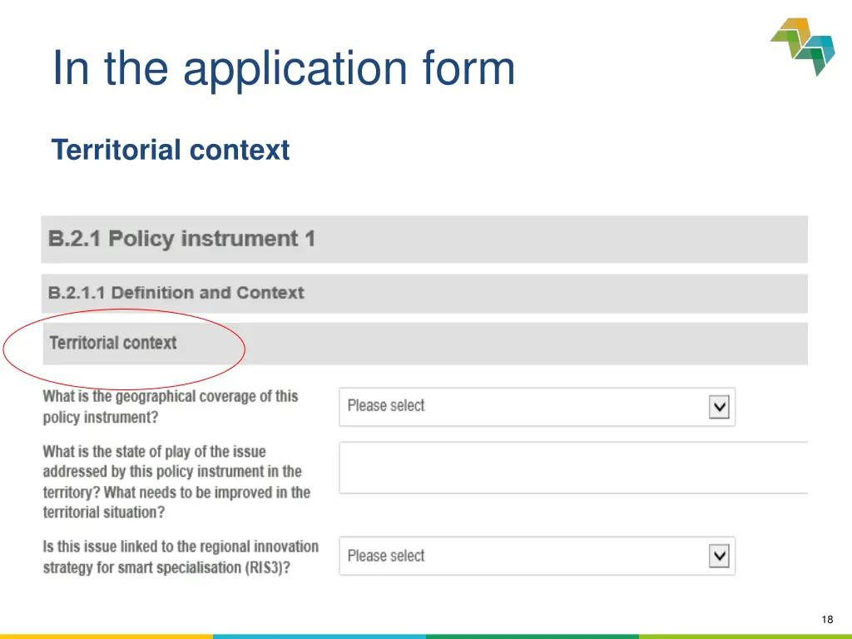
Task: Click the 'In the application form' slide title
Action: (x=283, y=68)
